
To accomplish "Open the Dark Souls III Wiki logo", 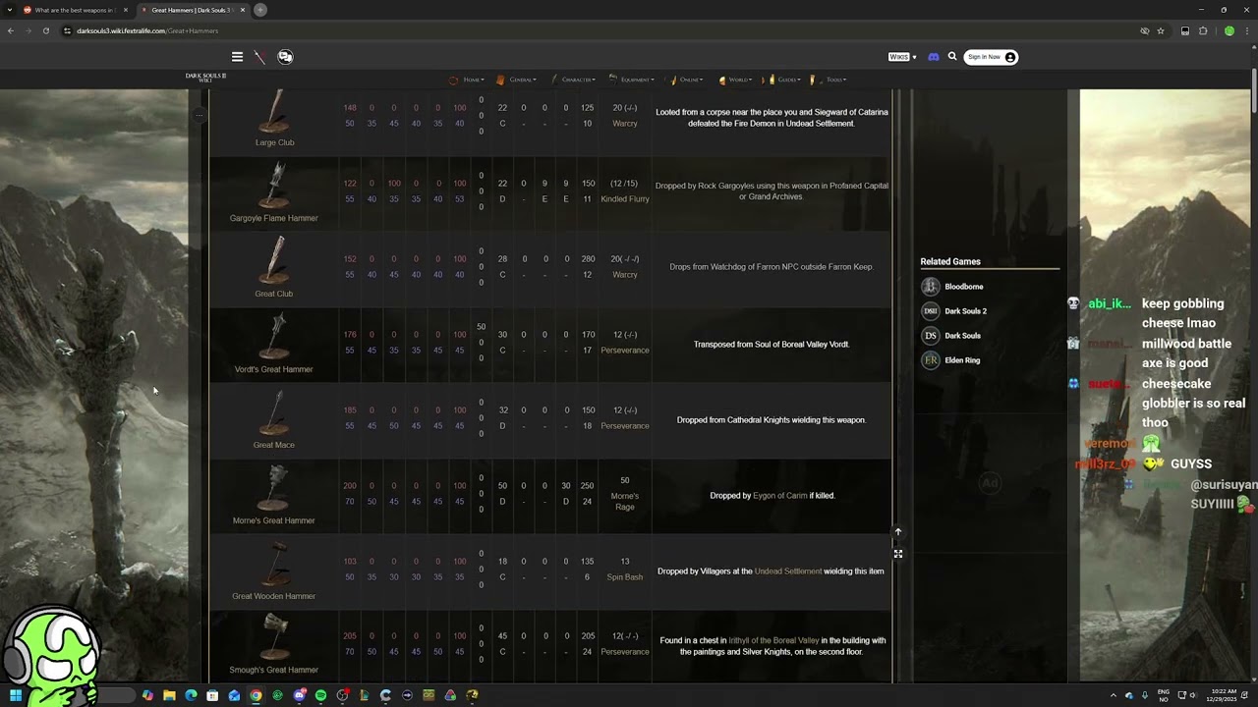I will 205,78.
